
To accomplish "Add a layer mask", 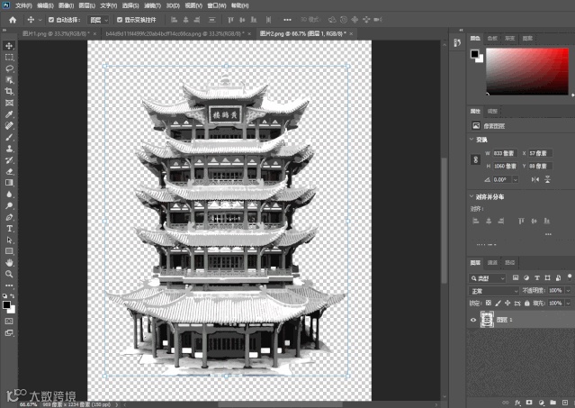I will (529, 403).
